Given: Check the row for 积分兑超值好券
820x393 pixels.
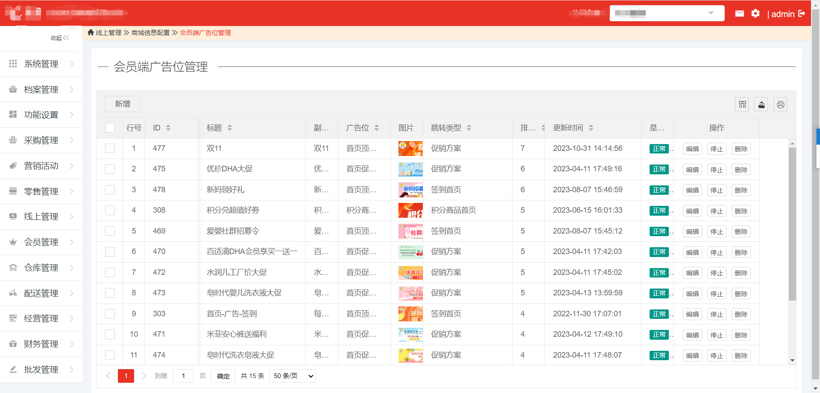Looking at the screenshot, I should click(110, 210).
